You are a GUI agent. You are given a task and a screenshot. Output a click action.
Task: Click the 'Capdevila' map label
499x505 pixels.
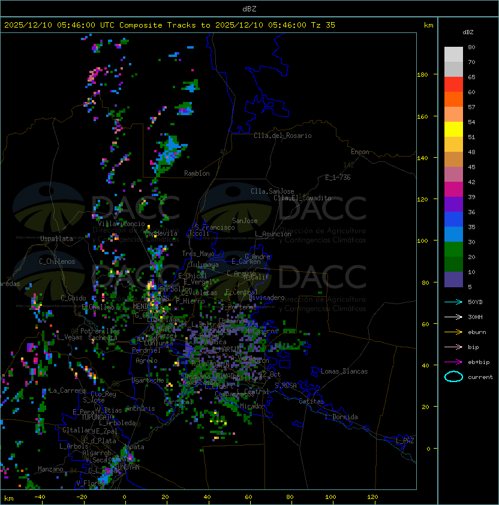coord(161,233)
